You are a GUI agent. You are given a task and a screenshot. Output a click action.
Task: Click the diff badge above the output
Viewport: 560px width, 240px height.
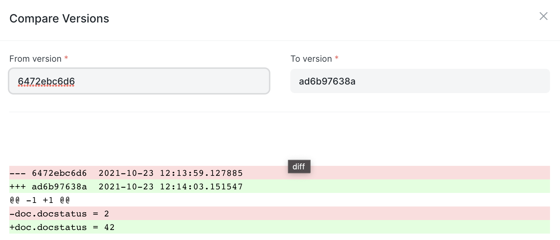pos(299,166)
